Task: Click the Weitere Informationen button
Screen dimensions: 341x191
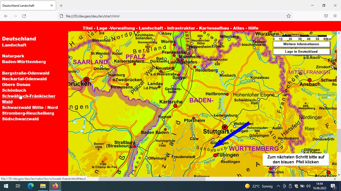Action: click(301, 44)
